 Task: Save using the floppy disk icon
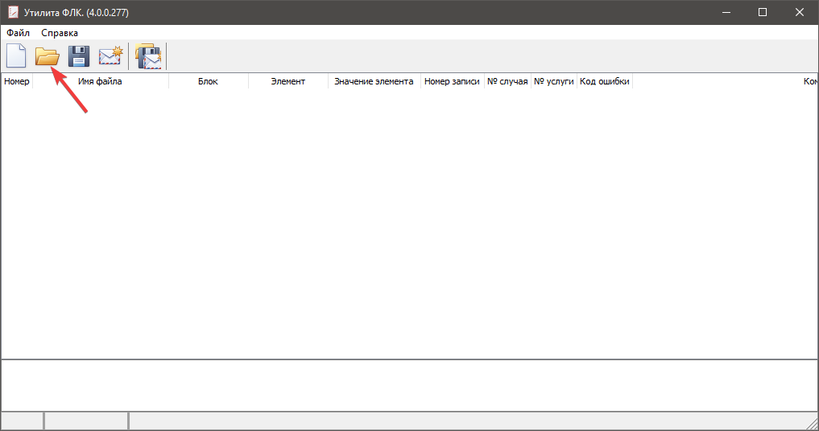[78, 56]
